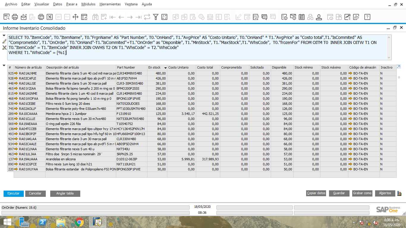Click the refresh arrows toolbar icon

tap(147, 17)
